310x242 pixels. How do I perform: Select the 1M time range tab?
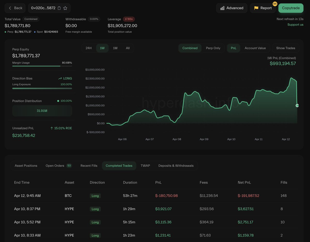pos(115,48)
